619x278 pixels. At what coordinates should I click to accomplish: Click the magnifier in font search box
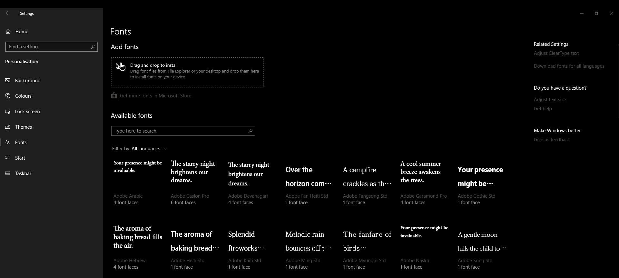point(251,131)
